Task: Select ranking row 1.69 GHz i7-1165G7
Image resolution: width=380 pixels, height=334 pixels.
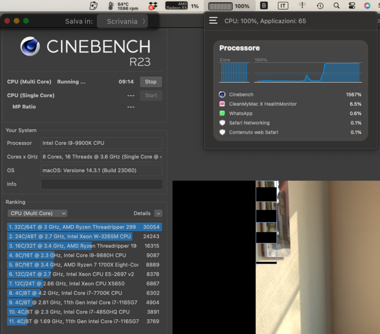Action: point(85,321)
